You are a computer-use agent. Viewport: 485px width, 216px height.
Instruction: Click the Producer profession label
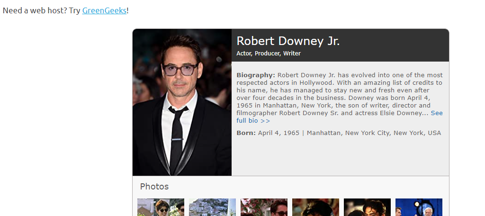tap(267, 53)
